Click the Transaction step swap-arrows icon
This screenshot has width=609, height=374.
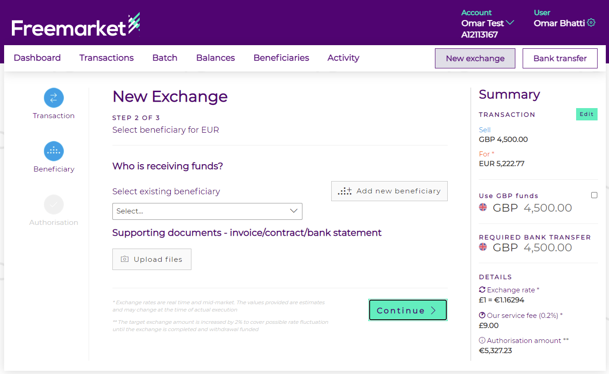click(53, 98)
